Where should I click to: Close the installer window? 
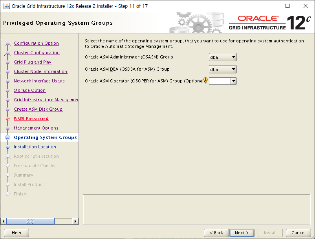point(305,6)
